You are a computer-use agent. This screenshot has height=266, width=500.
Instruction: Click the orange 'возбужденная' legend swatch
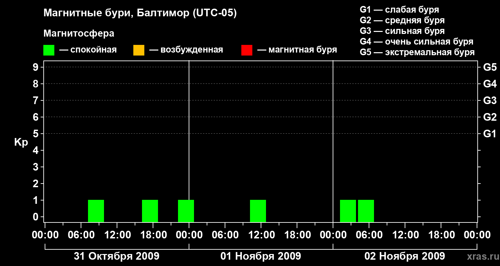[139, 50]
